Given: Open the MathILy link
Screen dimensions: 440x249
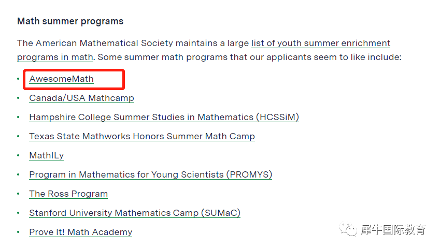Looking at the screenshot, I should pos(47,156).
